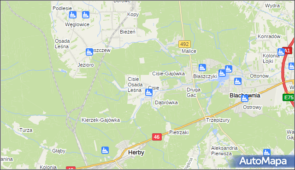Screen dimensions: 295x170
Task: Click the Bieżeń label
Action: click(x=128, y=32)
